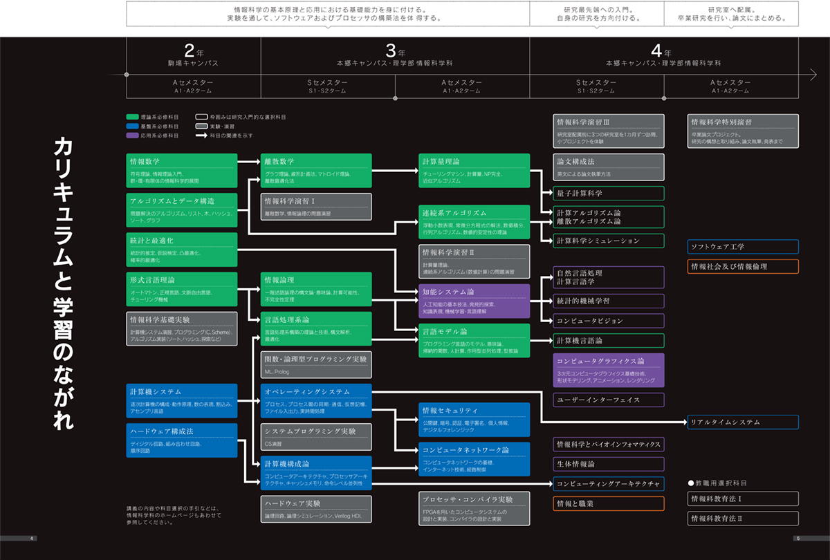Click the 離散数学 course box
The image size is (830, 560).
point(317,169)
